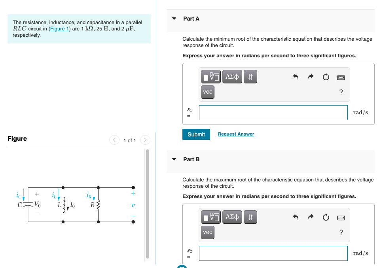This screenshot has width=381, height=268.
Task: Submit the Part A answer
Action: (196, 134)
